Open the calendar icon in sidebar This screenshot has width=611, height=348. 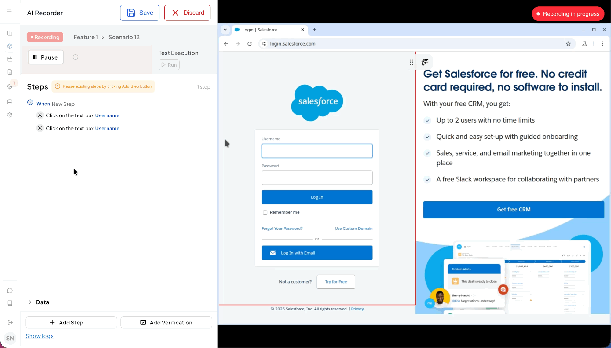(10, 59)
